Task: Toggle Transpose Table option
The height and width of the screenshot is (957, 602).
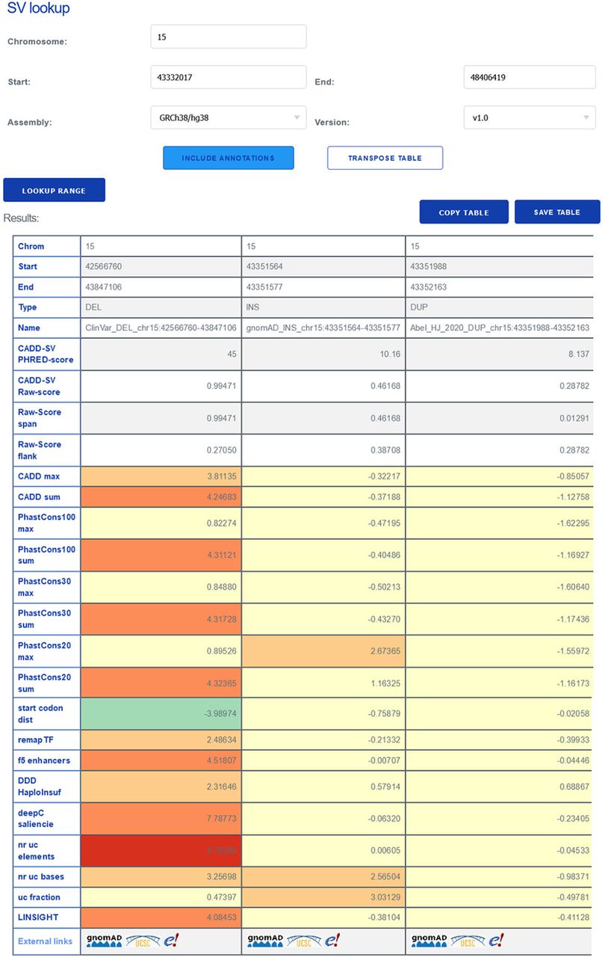Action: pyautogui.click(x=385, y=158)
